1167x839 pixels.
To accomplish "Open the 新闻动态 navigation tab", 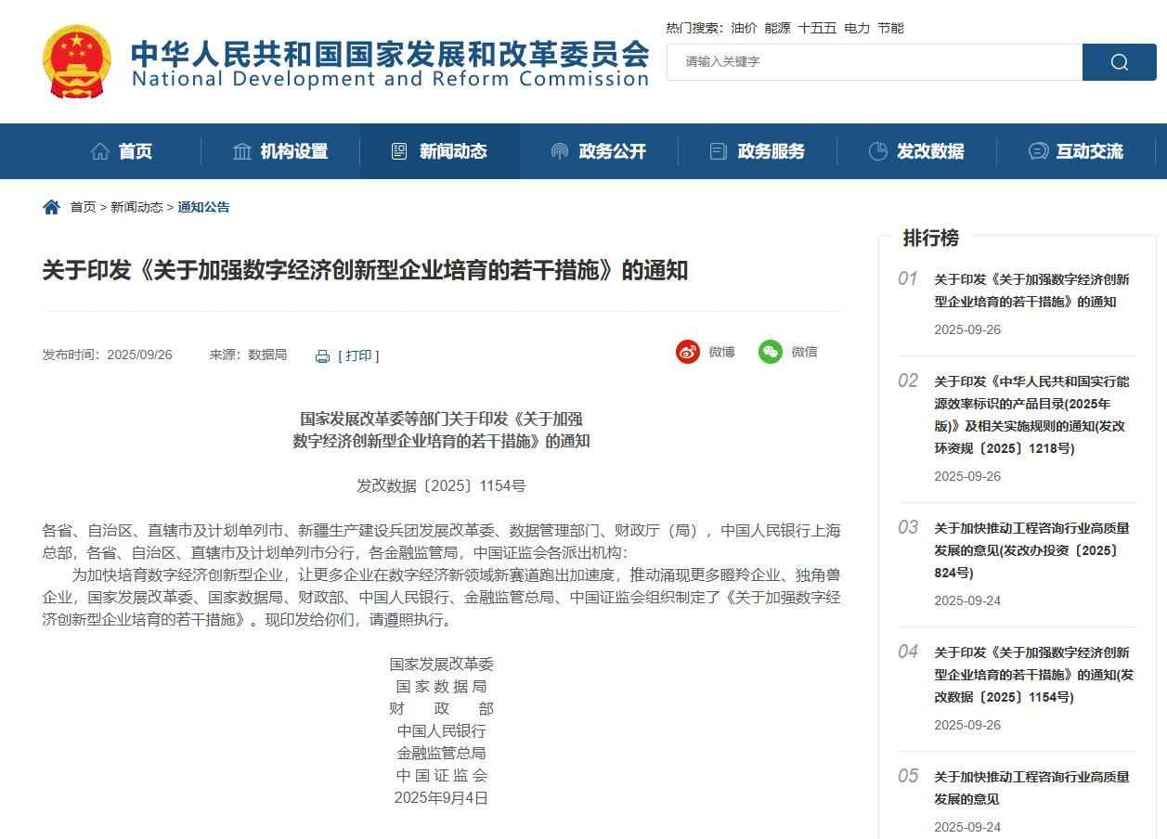I will 439,151.
